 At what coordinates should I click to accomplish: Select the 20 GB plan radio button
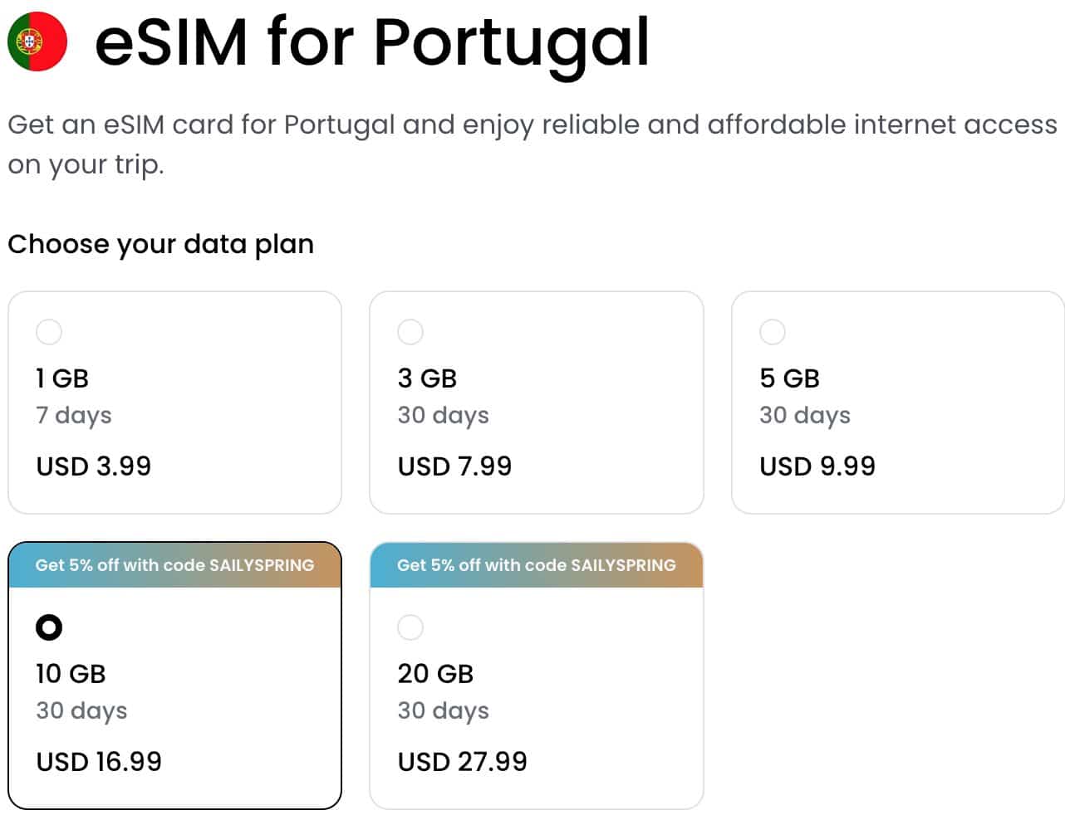click(410, 627)
